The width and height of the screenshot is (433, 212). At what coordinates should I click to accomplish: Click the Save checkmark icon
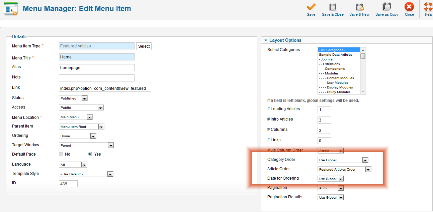(311, 7)
